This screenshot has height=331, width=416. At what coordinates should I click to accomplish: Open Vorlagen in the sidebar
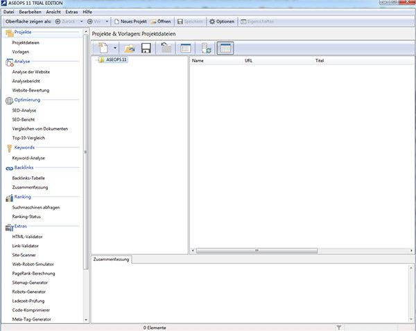(x=21, y=52)
